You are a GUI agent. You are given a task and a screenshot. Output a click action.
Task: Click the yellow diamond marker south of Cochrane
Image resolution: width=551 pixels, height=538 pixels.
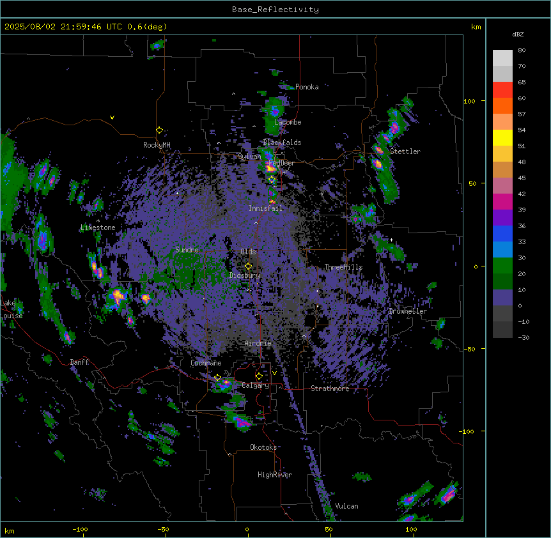(217, 378)
